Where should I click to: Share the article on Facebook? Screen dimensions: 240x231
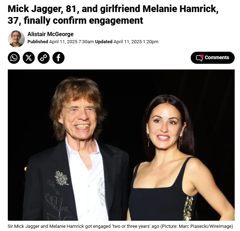(x=58, y=58)
